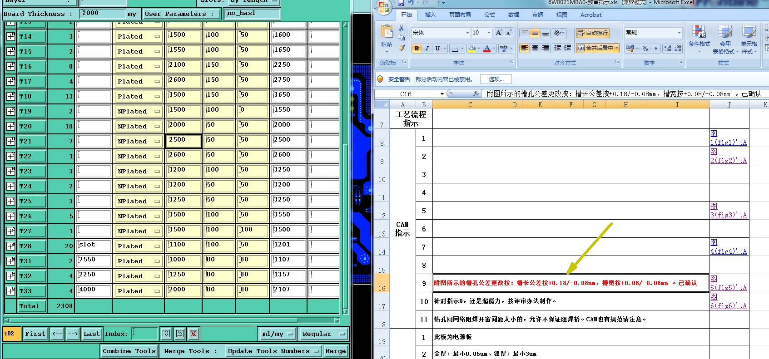Open the Plated type dropdown for T28
769x359 pixels.
click(x=139, y=246)
